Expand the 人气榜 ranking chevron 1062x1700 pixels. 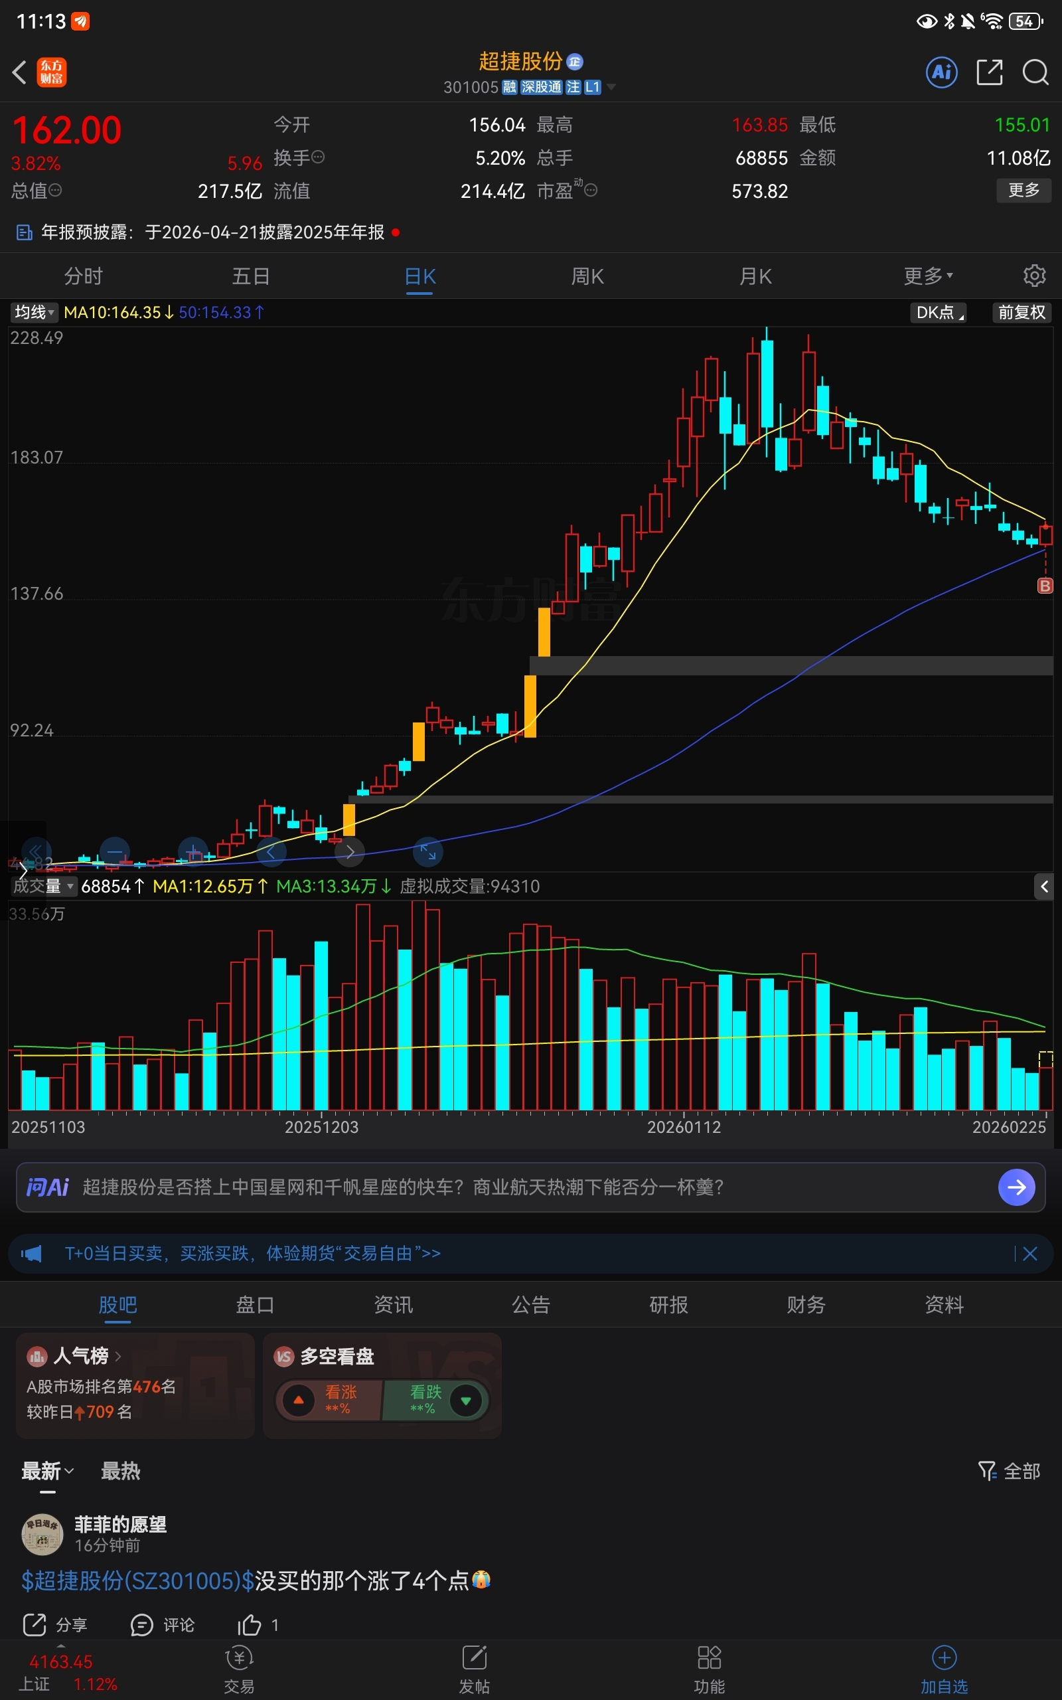[x=118, y=1356]
